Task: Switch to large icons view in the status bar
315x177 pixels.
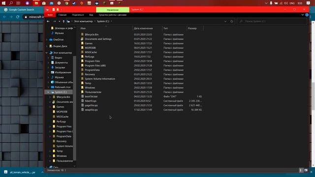Action: [306, 170]
